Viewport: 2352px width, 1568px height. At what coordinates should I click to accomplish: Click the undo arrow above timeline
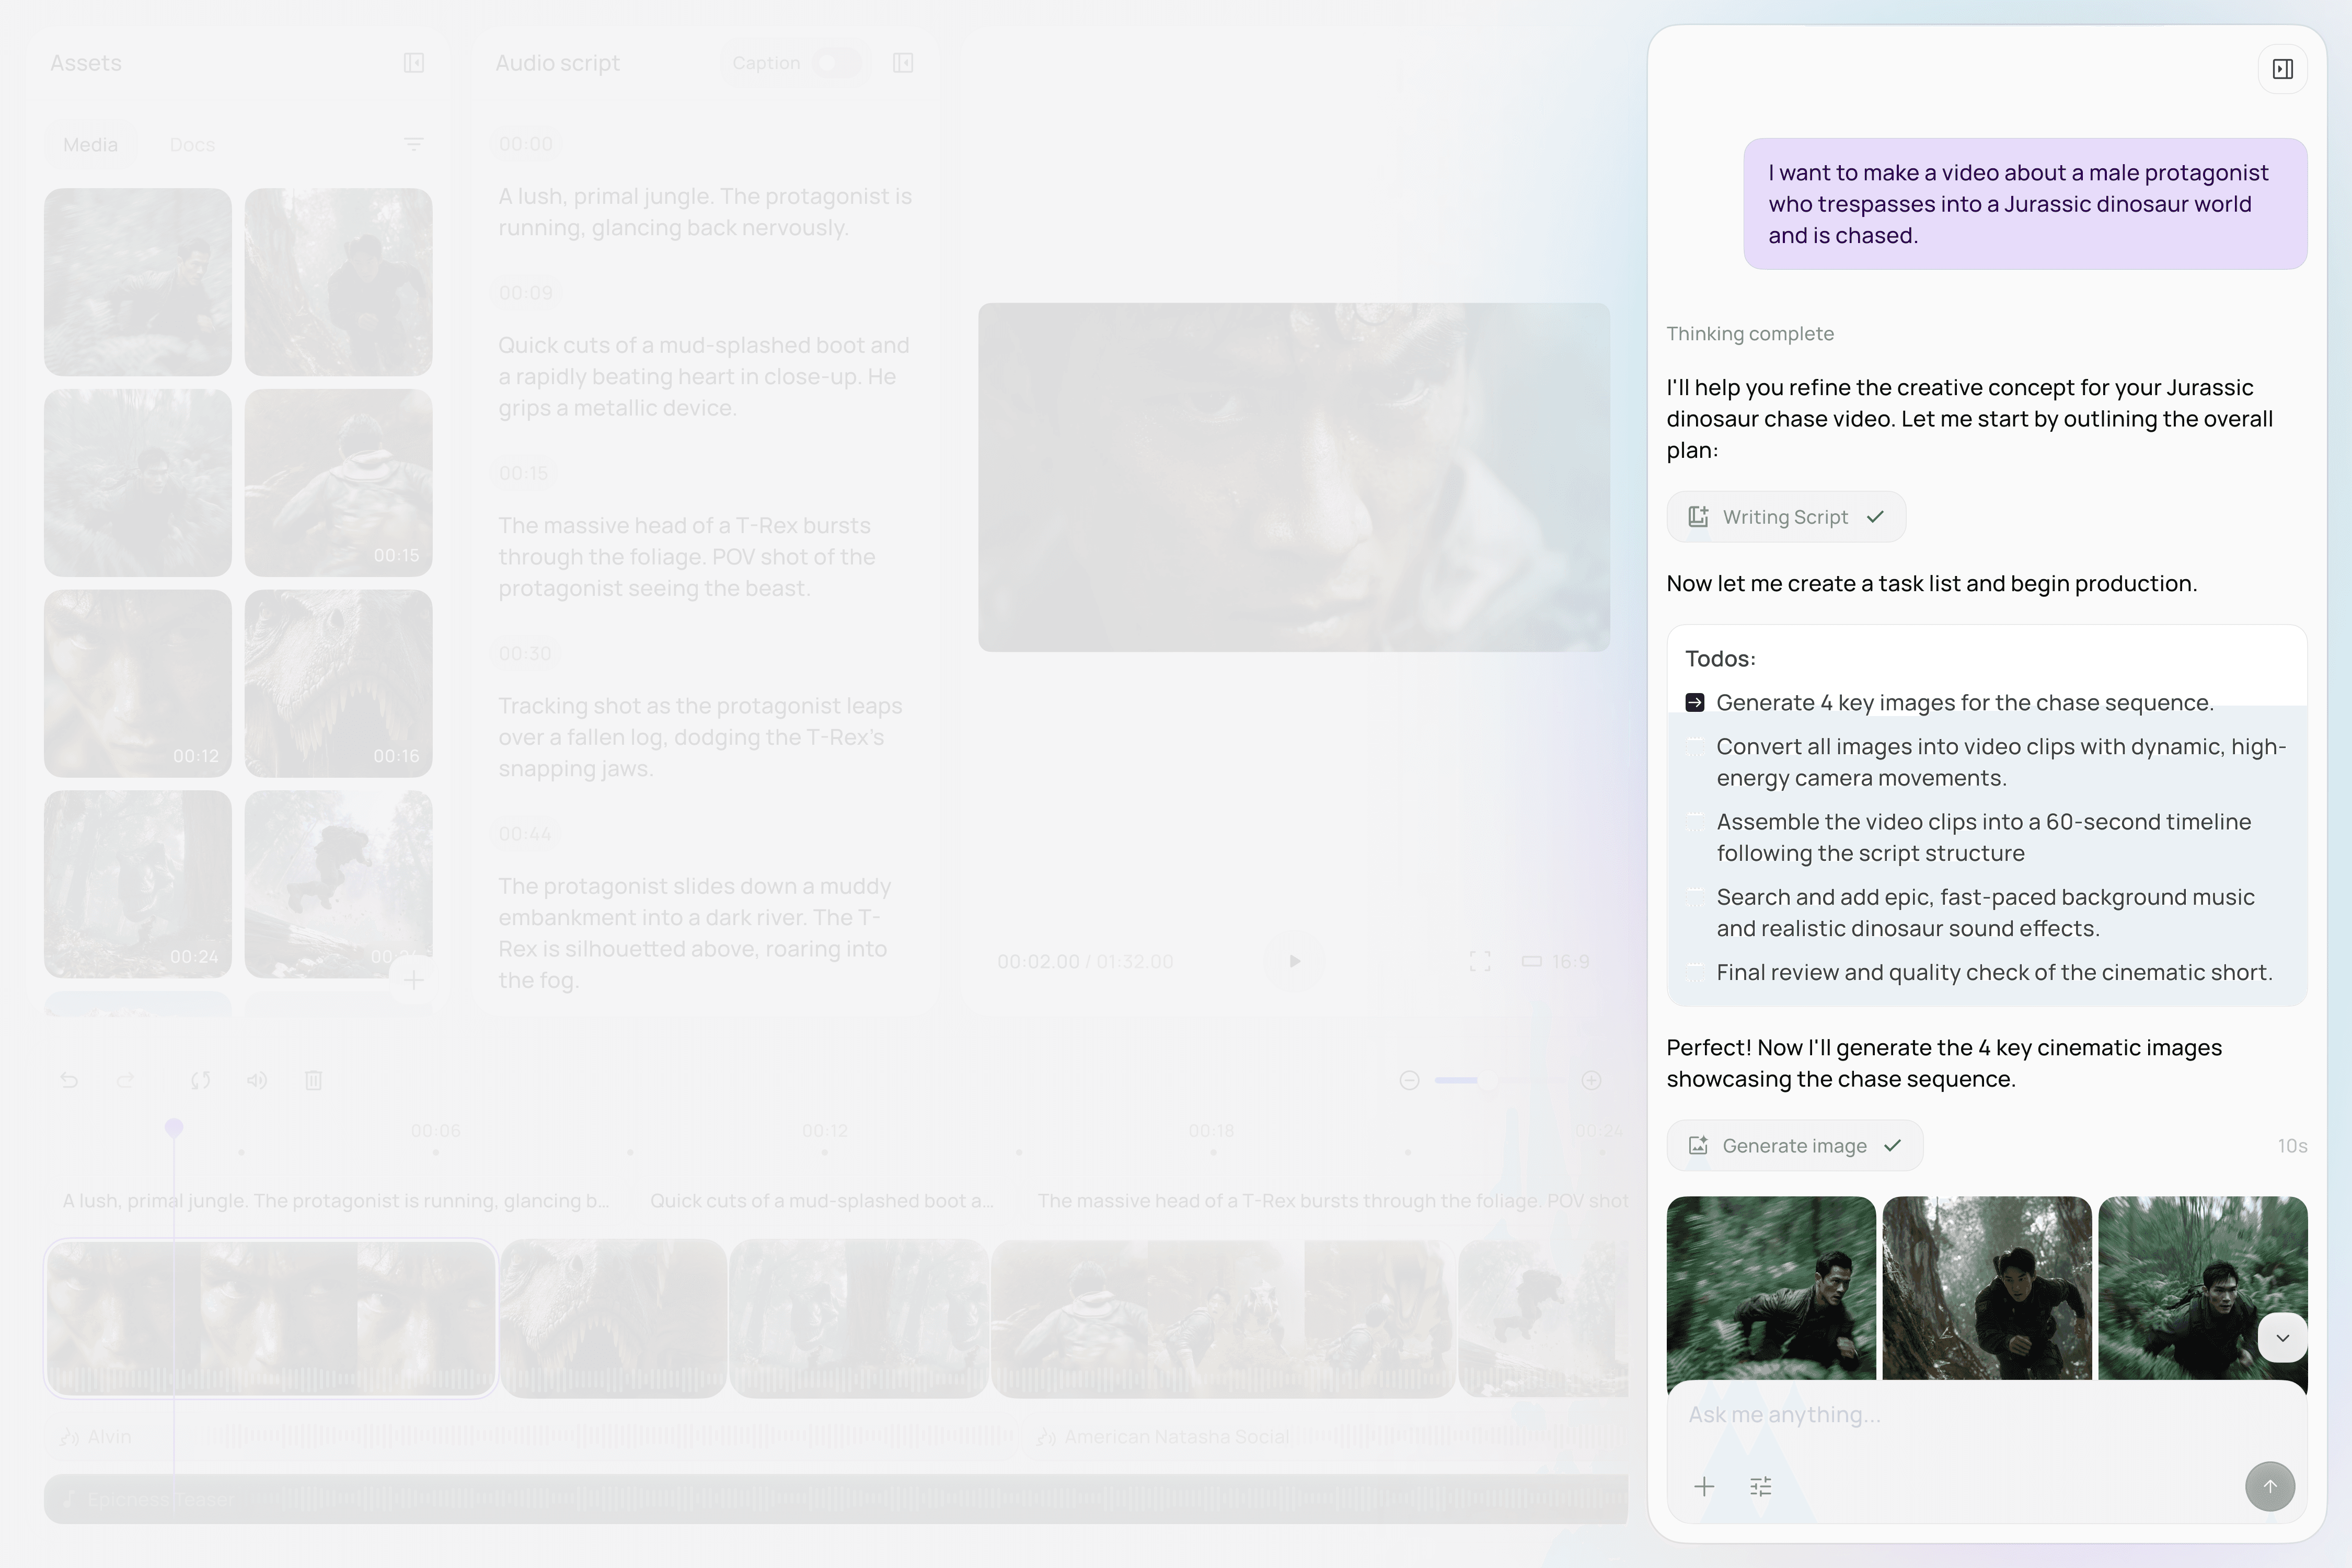tap(69, 1080)
